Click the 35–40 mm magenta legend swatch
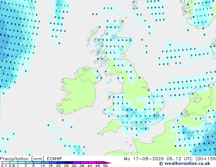216x167 pixels. [84, 163]
